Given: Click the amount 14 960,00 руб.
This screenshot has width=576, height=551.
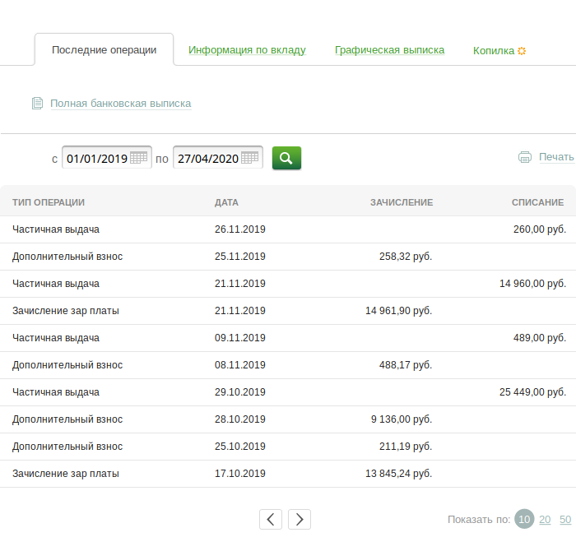Looking at the screenshot, I should pos(532,284).
